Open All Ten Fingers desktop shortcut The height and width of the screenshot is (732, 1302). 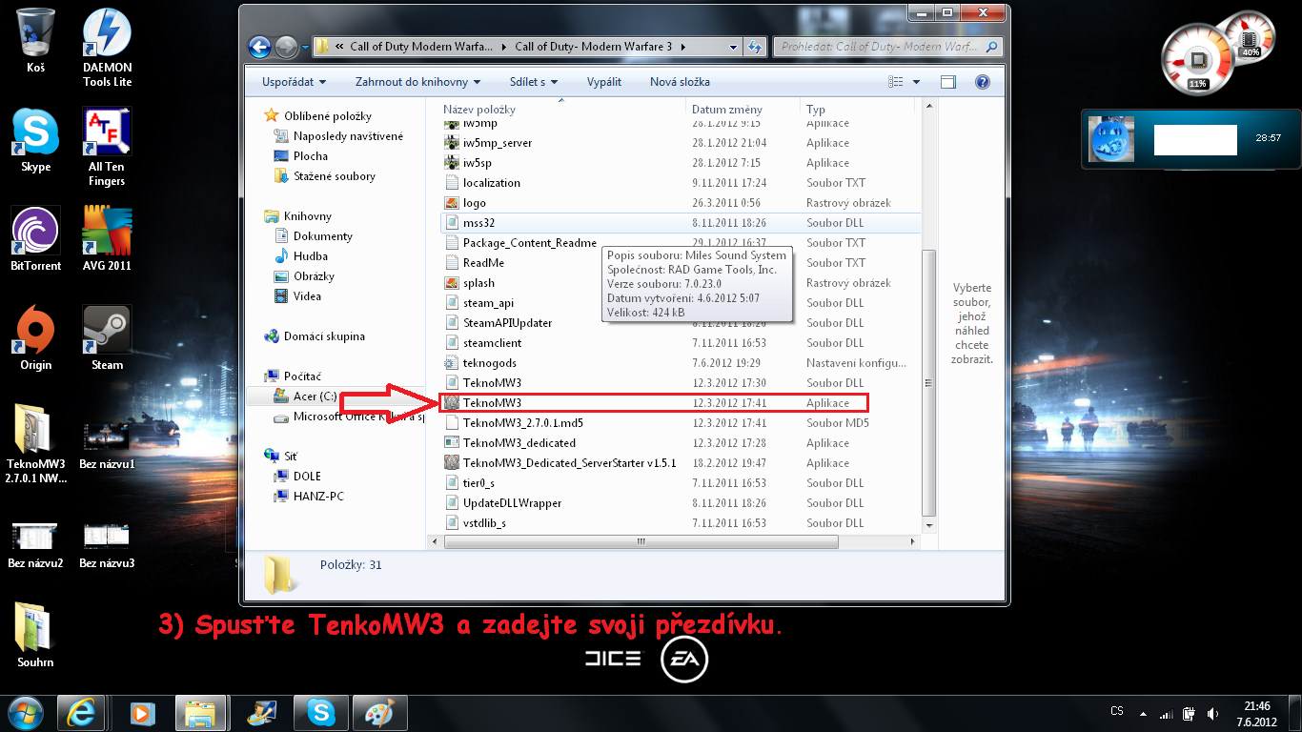(107, 147)
